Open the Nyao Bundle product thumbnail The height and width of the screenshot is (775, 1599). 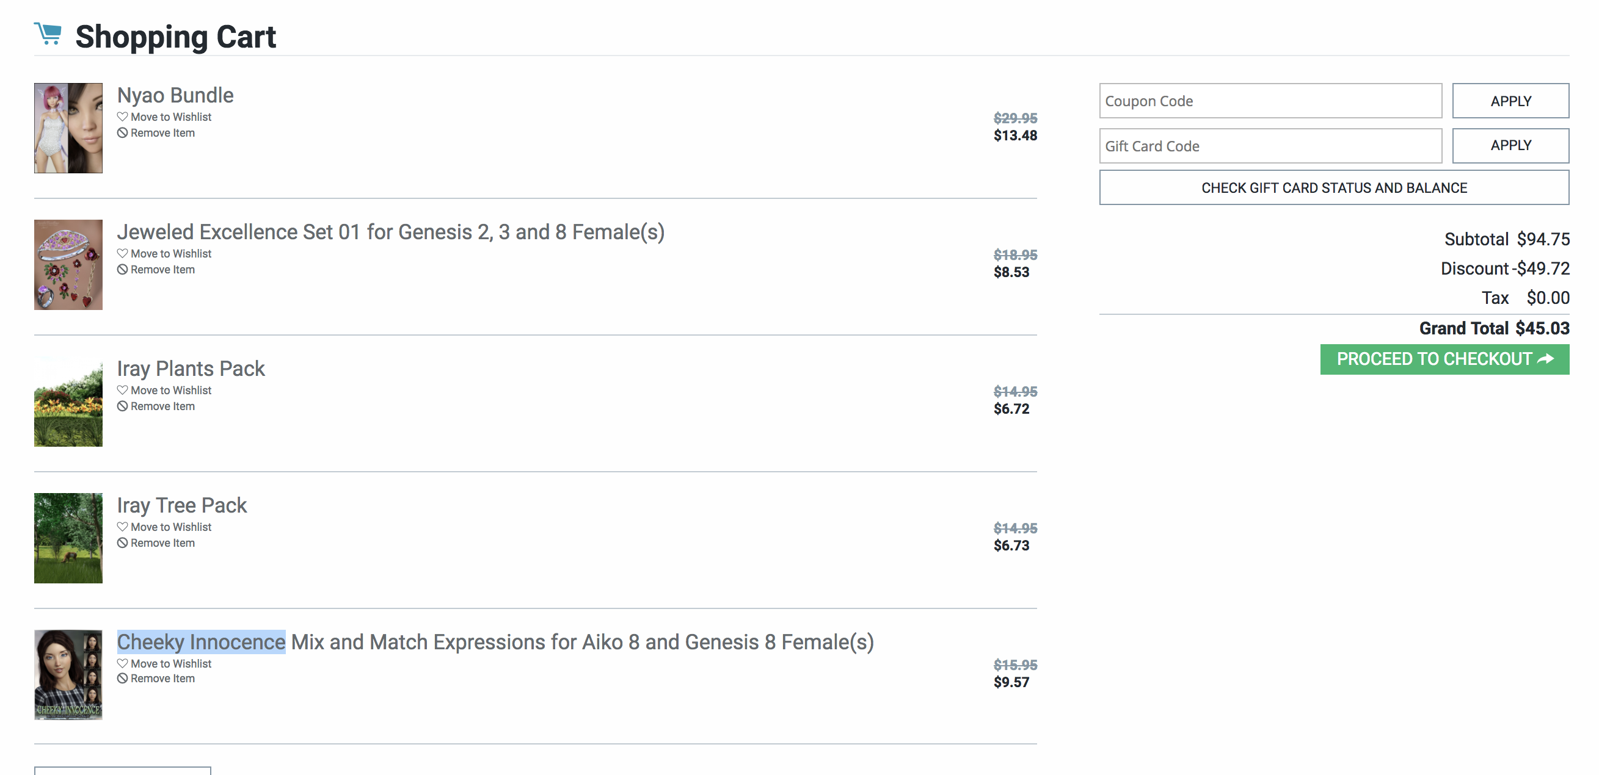coord(68,128)
